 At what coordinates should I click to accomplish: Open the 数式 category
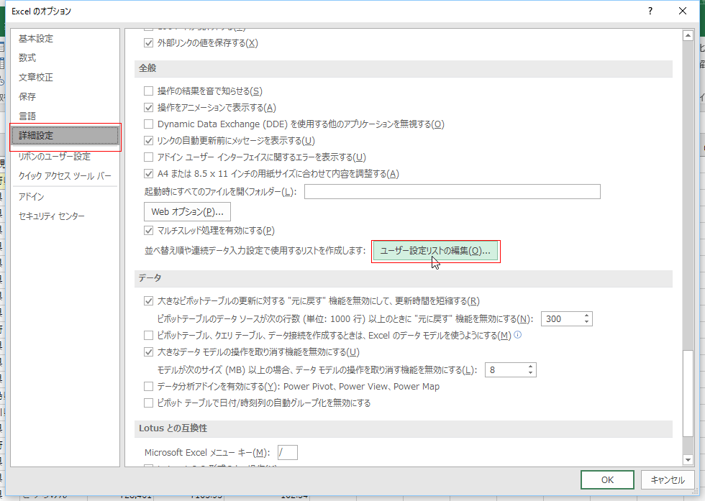pos(65,58)
